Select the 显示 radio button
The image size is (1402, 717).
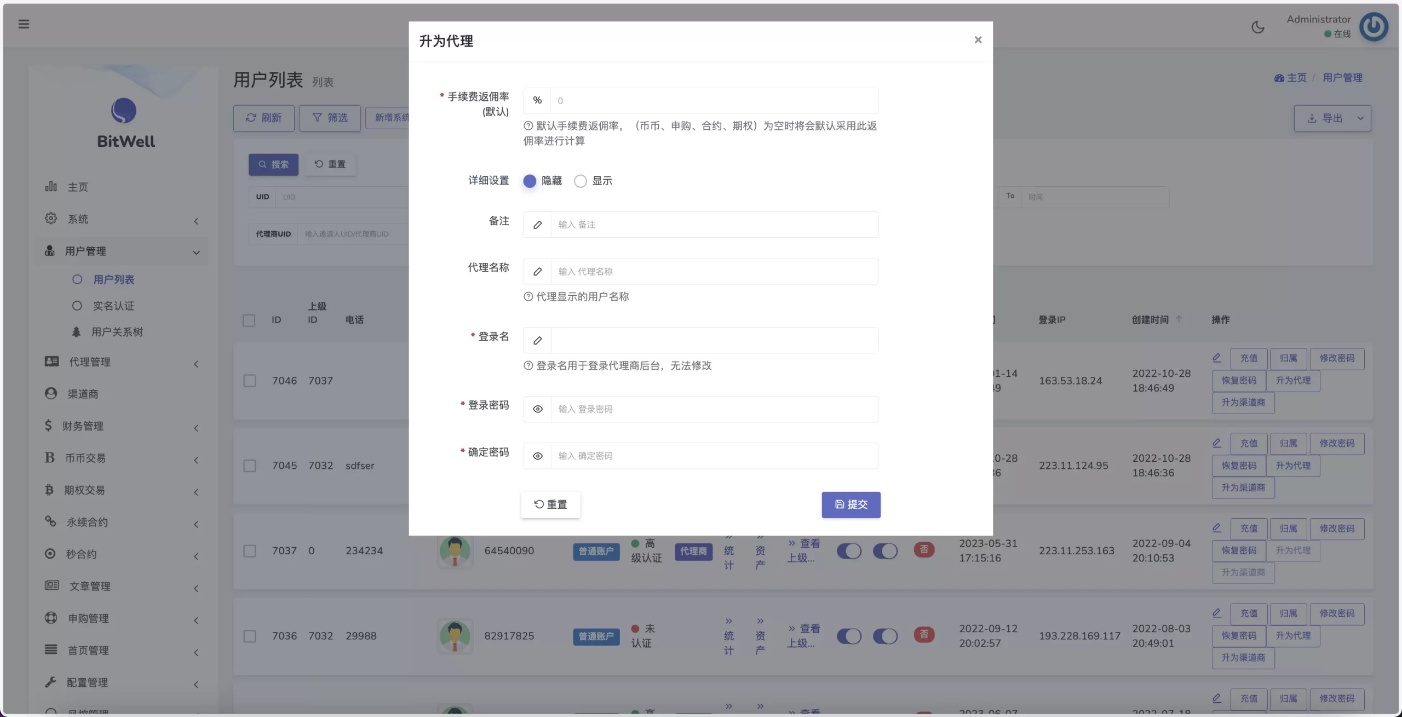[579, 181]
